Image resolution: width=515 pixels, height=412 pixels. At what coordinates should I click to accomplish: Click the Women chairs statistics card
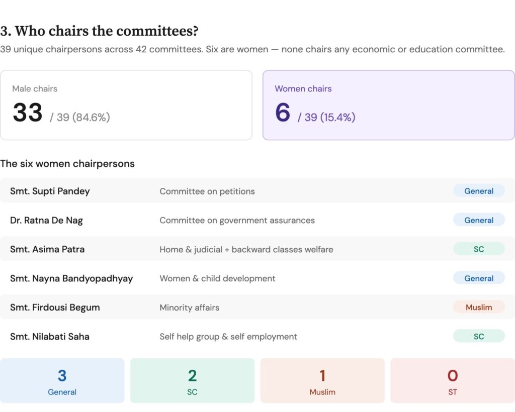[388, 105]
